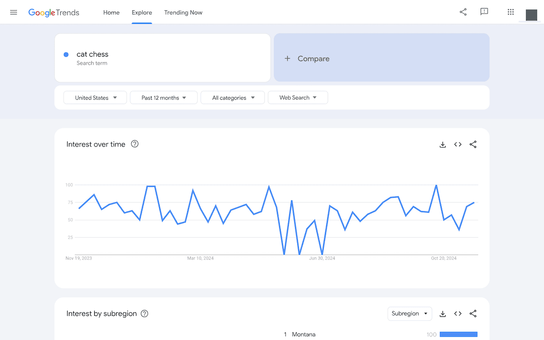
Task: Open the account profile avatar
Action: [x=531, y=15]
